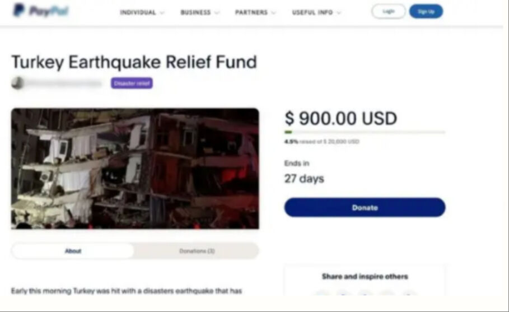Click the green fundraising progress bar
509x312 pixels.
[x=365, y=132]
